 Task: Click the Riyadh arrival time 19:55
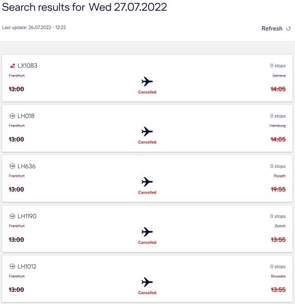tap(278, 189)
